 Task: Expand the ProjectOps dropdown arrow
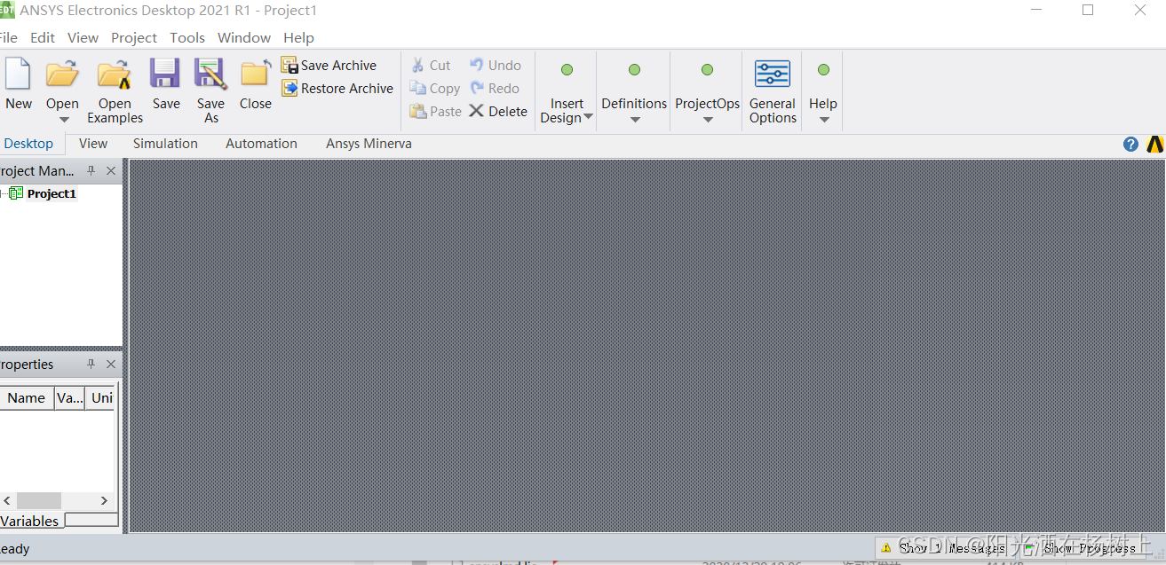[707, 120]
